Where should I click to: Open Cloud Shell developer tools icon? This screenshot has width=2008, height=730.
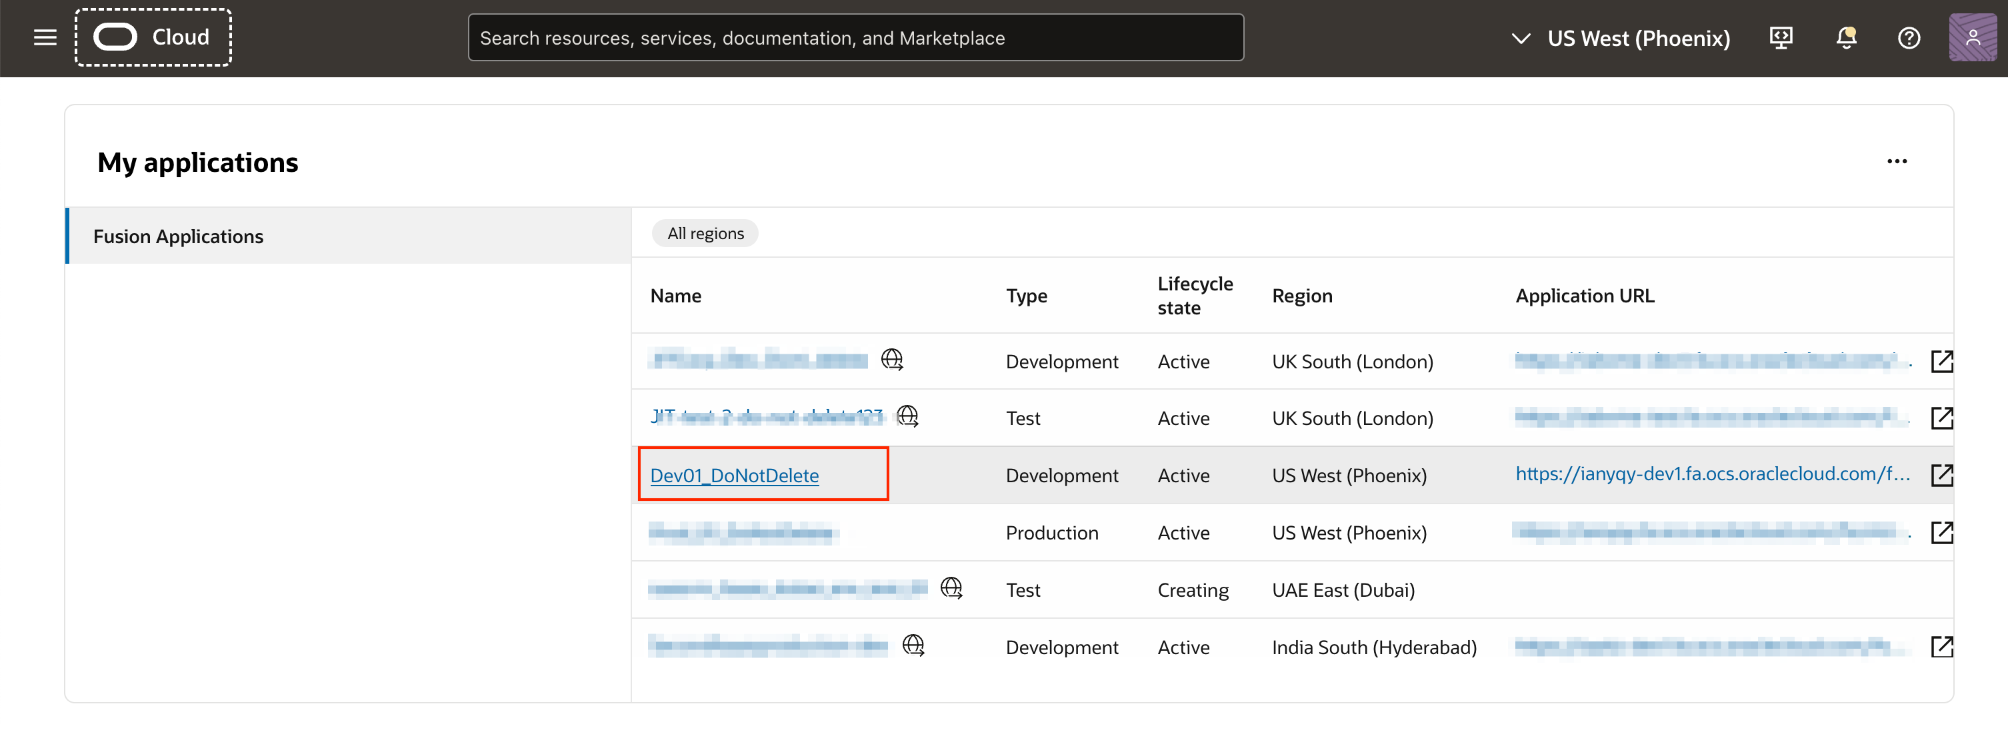[x=1781, y=37]
